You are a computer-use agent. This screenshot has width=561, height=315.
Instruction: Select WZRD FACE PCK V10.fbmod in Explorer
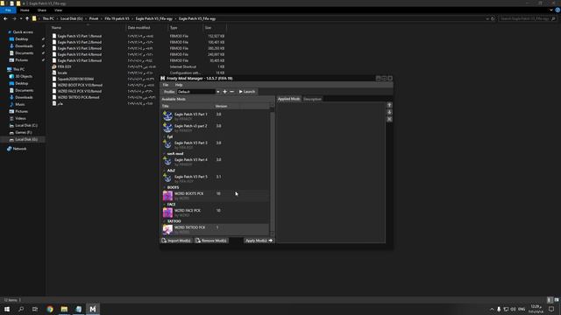tap(80, 91)
